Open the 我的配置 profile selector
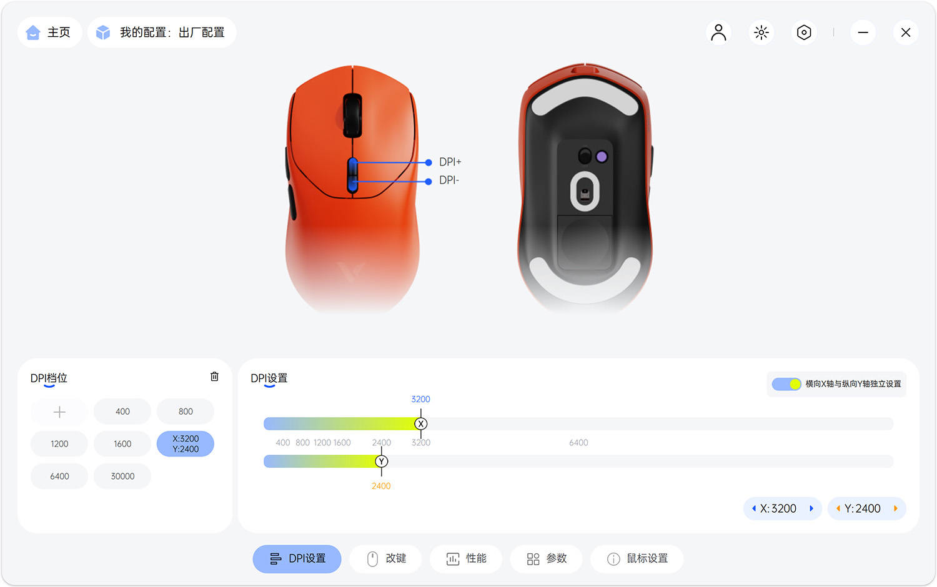The image size is (937, 587). (162, 32)
